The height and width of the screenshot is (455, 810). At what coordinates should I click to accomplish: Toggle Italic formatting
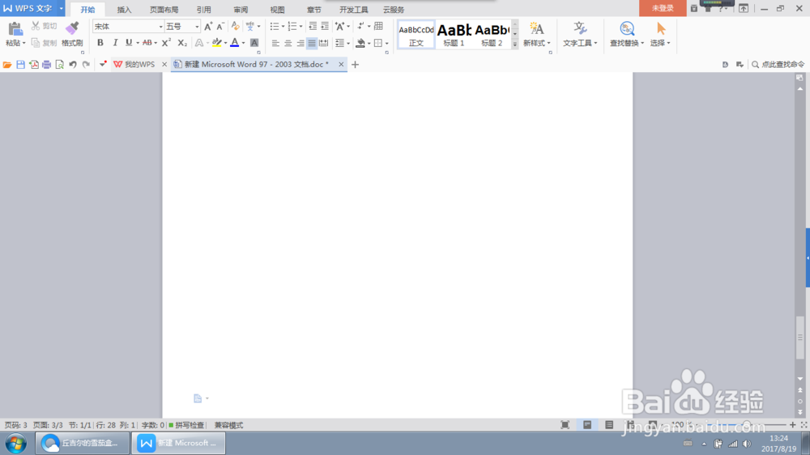pos(115,43)
